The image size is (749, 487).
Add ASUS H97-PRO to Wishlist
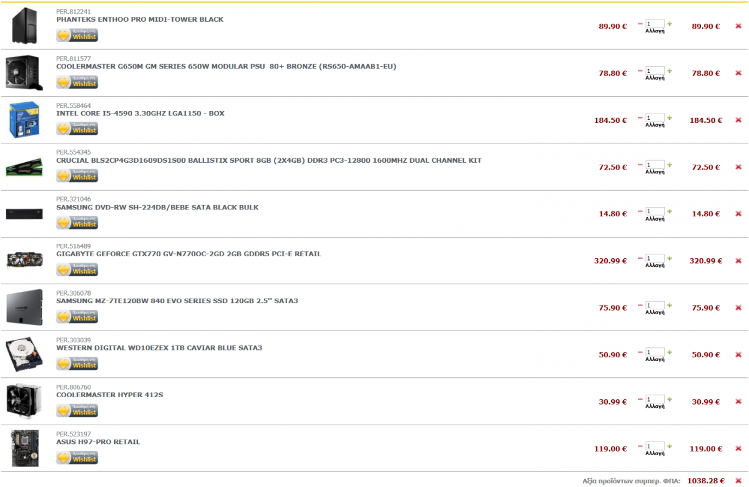tap(77, 457)
